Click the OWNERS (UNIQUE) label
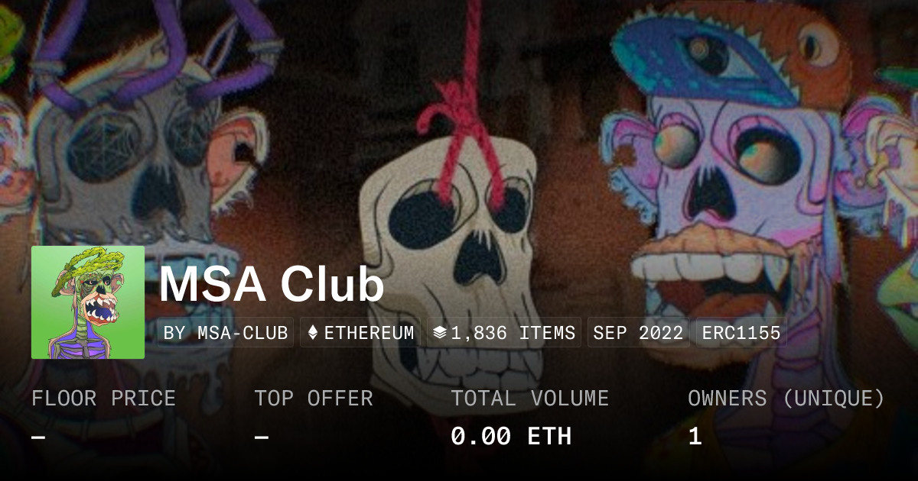918x481 pixels. pos(786,399)
